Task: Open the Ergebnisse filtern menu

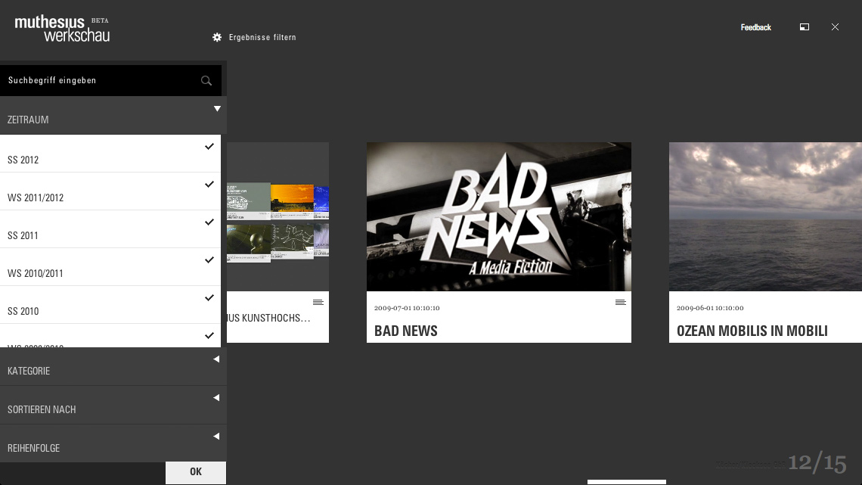Action: [262, 37]
